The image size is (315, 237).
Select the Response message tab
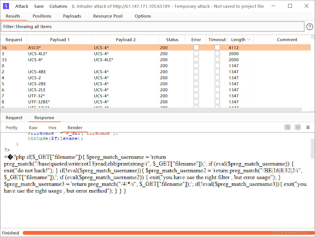[44, 118]
